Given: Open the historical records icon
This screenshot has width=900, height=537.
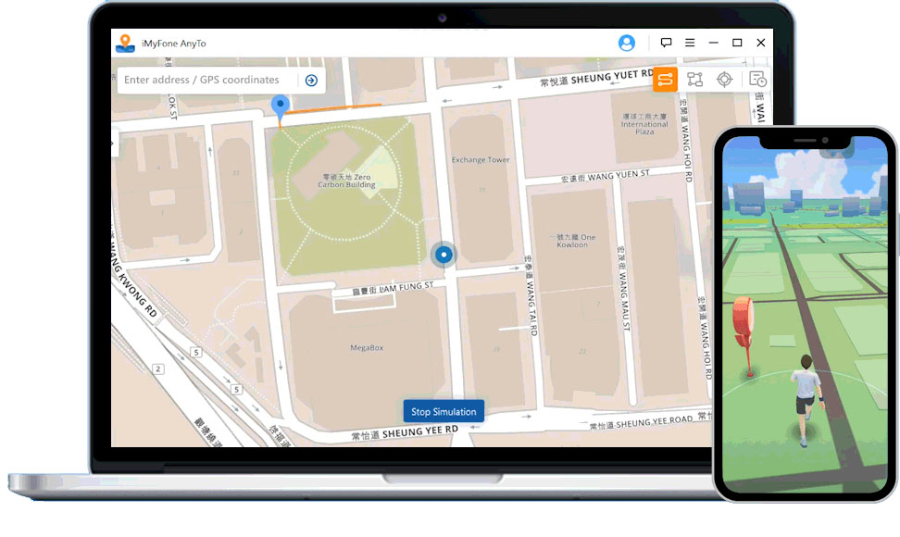Looking at the screenshot, I should coord(756,80).
